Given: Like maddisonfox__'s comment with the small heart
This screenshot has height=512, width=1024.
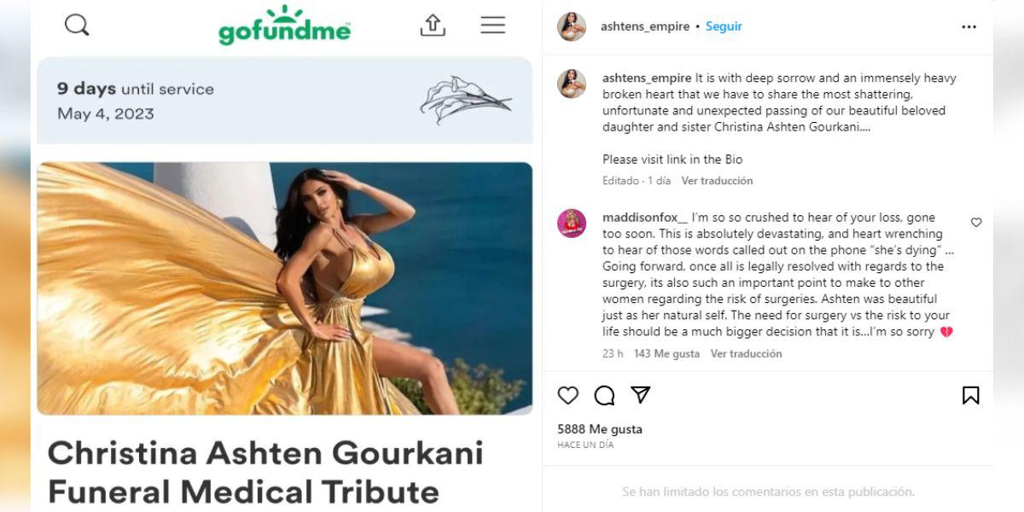Looking at the screenshot, I should click(976, 222).
